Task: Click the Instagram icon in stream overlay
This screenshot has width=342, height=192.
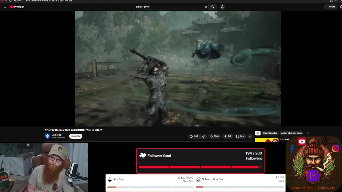Action: point(336,149)
